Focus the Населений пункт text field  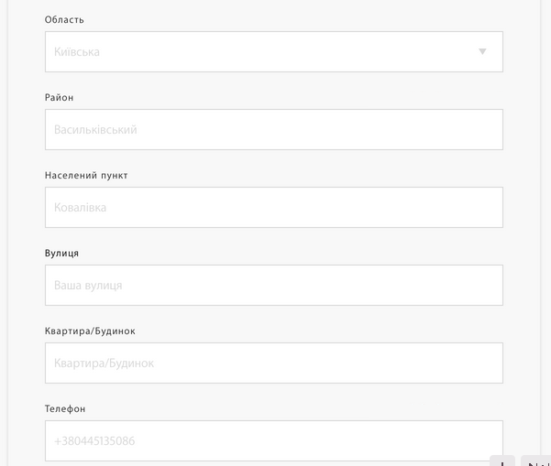coord(273,208)
